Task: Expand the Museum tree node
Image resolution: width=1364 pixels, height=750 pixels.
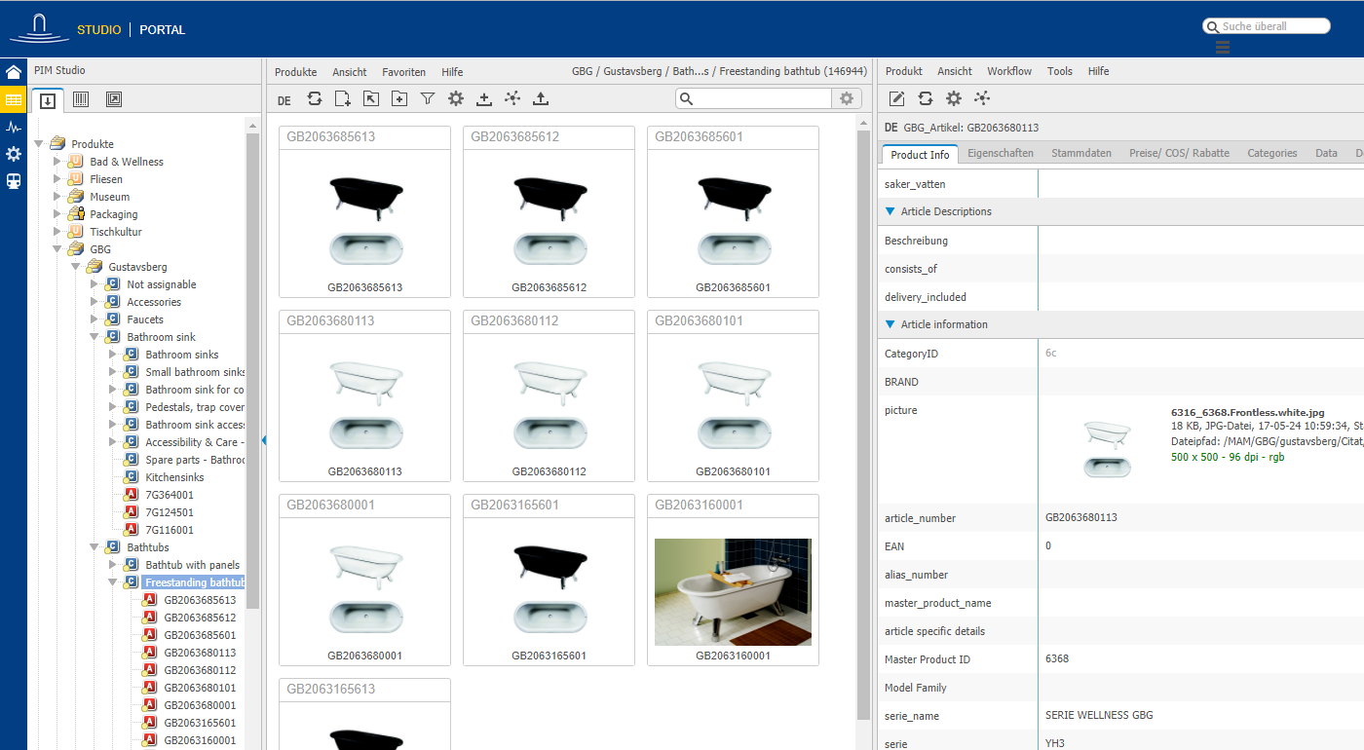Action: tap(57, 197)
